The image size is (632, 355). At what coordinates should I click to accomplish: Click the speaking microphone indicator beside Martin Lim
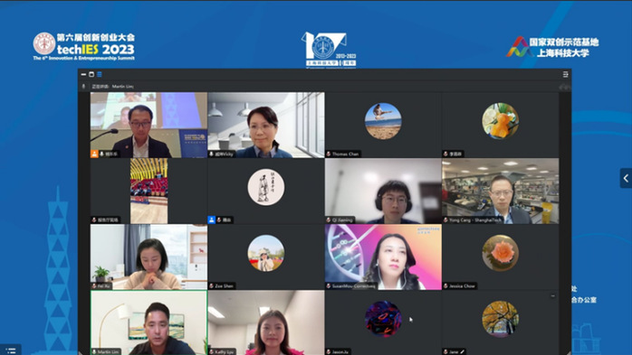coord(84,86)
